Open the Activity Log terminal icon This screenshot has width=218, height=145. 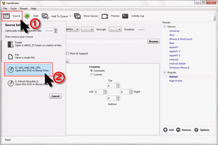(125, 16)
